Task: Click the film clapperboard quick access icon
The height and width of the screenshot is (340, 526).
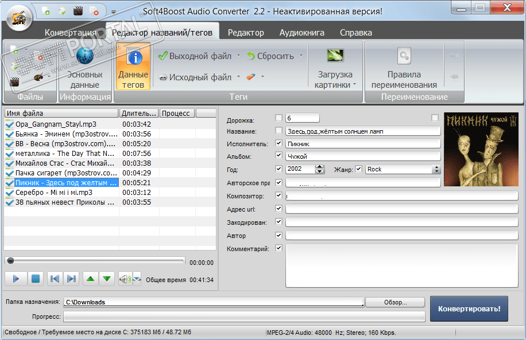Action: tap(78, 11)
